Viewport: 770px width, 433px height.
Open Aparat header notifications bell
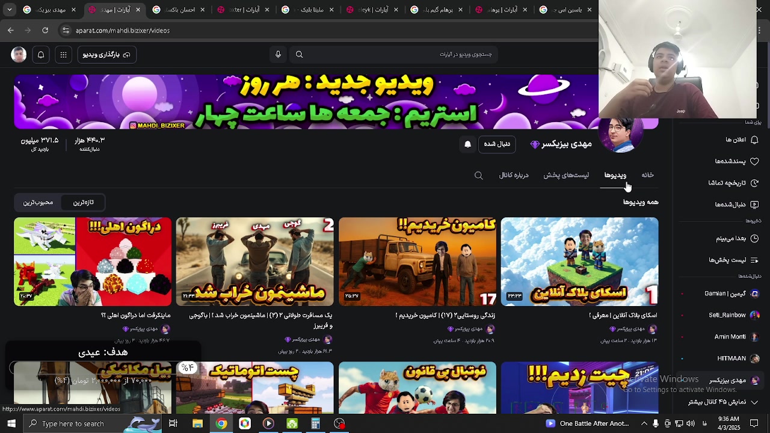point(41,55)
